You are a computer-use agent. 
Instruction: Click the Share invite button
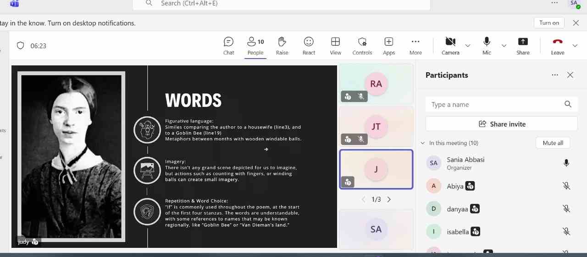pos(501,124)
